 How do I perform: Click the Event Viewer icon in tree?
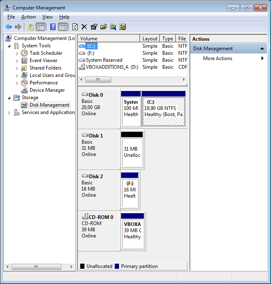click(x=24, y=61)
